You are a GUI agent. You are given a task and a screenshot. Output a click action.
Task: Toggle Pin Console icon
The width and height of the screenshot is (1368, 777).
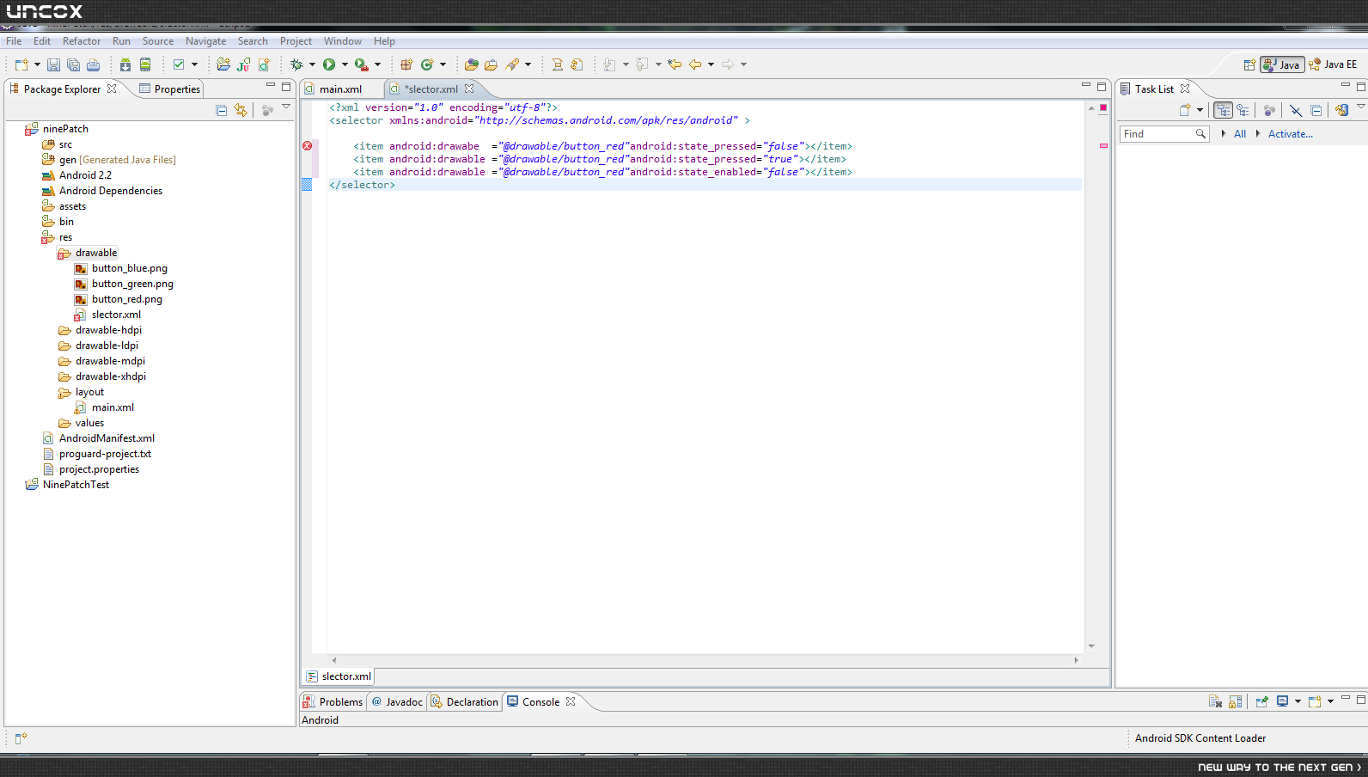(x=1261, y=701)
